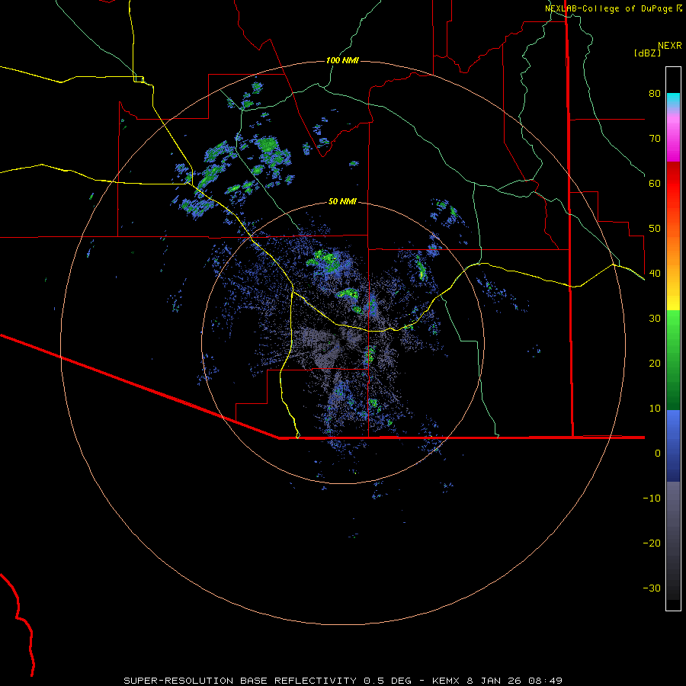Screen dimensions: 686x686
Task: Click the 100 NMI range ring label
Action: point(342,60)
